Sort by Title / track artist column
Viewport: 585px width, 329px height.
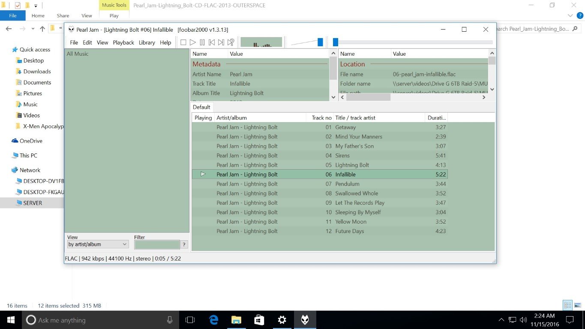(379, 118)
